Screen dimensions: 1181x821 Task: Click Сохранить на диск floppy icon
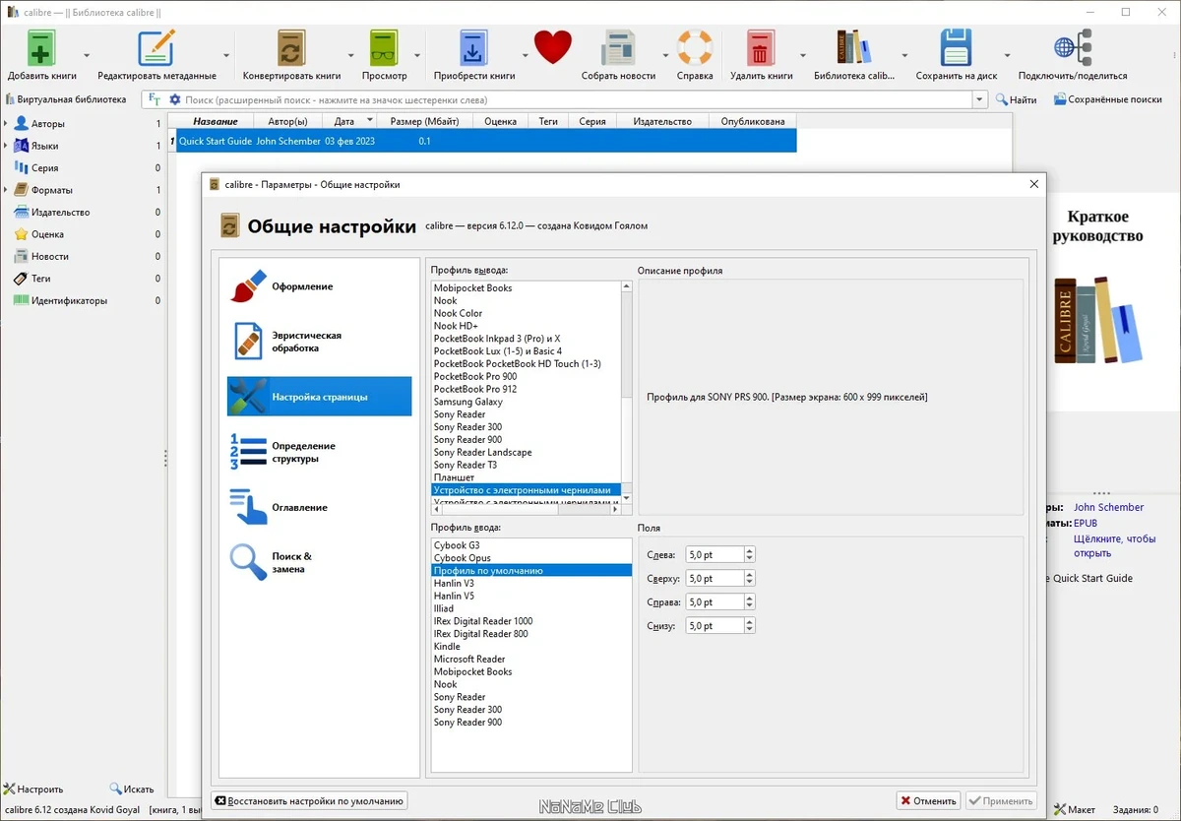956,47
